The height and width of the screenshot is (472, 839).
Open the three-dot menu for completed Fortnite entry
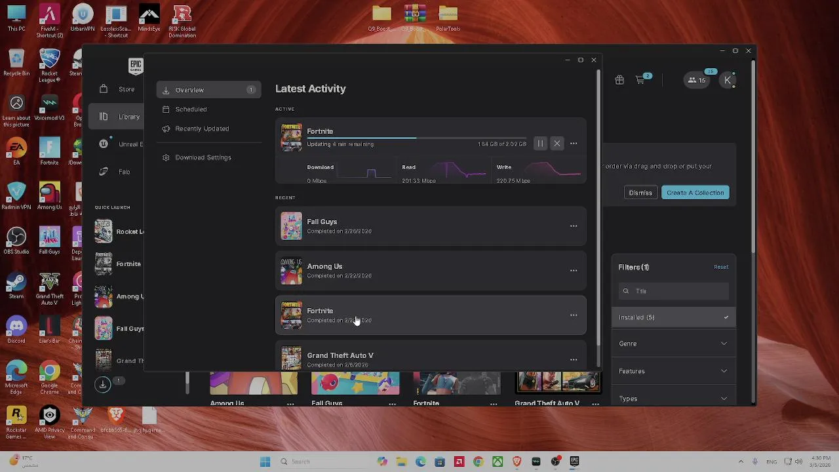[x=574, y=315]
